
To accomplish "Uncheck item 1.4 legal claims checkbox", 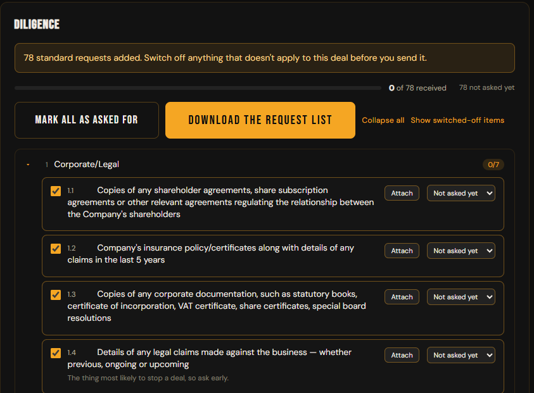I will pyautogui.click(x=56, y=353).
